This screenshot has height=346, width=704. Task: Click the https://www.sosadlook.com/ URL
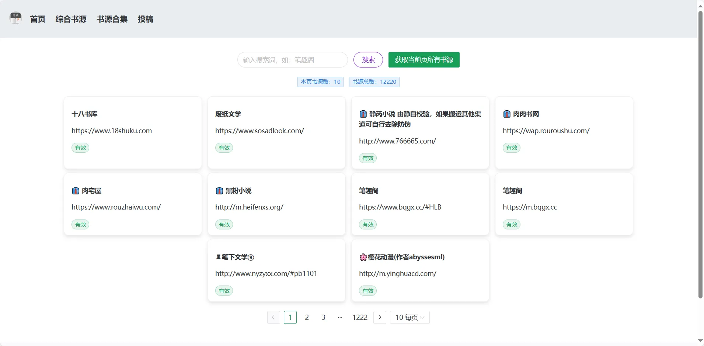point(259,131)
